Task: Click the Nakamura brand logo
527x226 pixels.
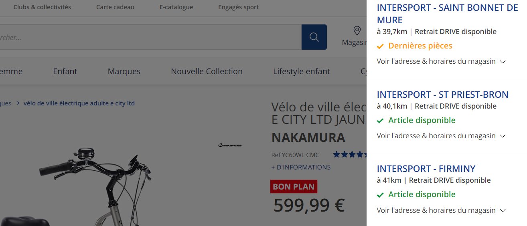Action: [230, 145]
